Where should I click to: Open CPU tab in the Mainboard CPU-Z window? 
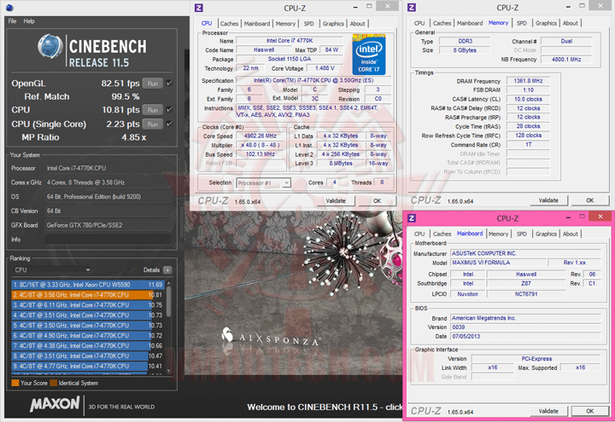click(x=419, y=234)
